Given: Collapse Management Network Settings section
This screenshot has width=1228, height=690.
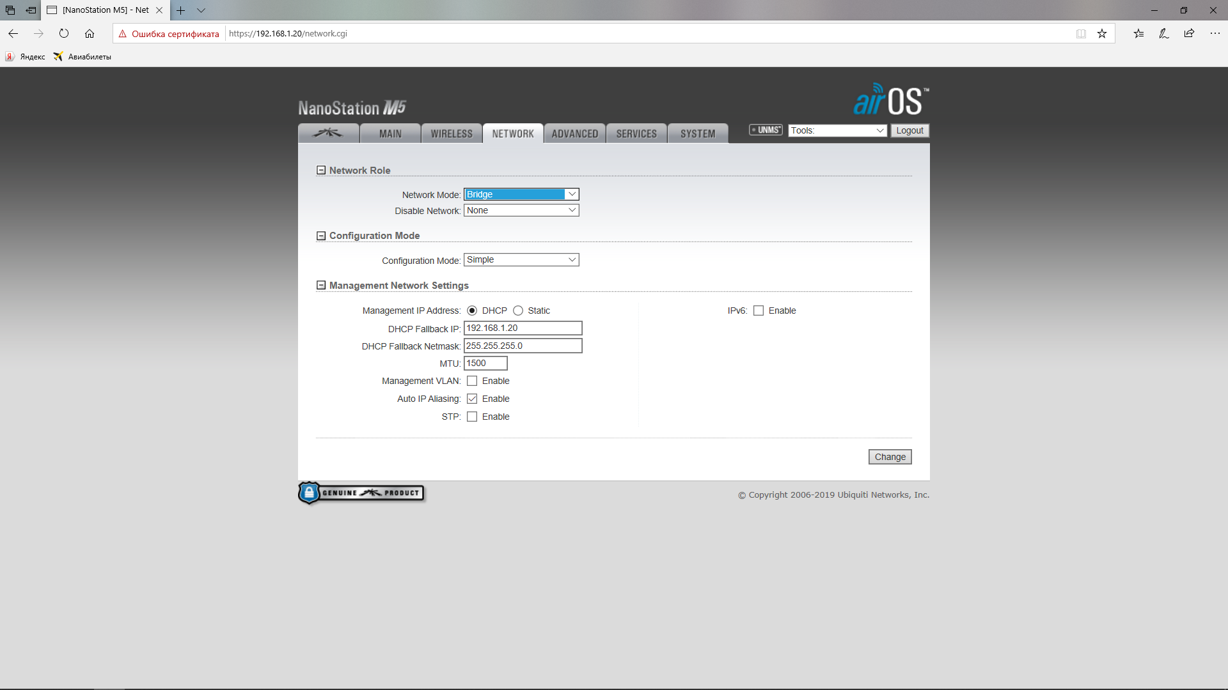Looking at the screenshot, I should 321,286.
